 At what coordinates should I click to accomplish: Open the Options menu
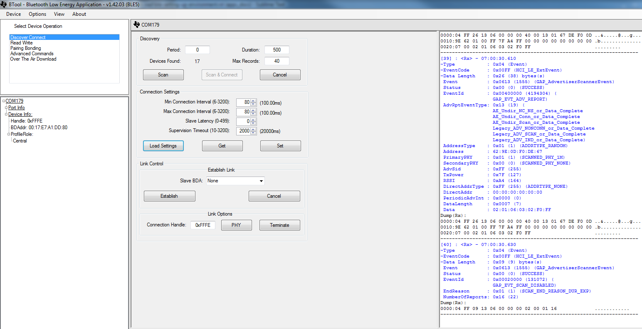click(x=37, y=14)
